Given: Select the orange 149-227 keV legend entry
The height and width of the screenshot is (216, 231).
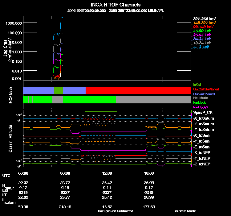Looking at the screenshot, I should 204,23.
